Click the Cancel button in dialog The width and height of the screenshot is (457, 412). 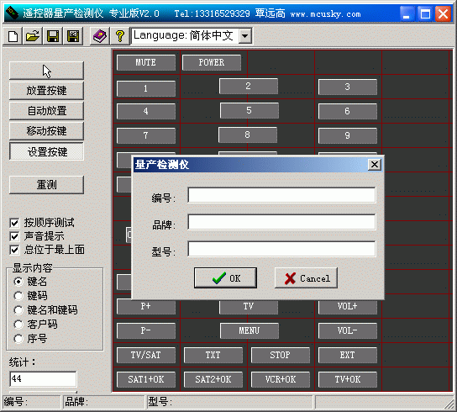[306, 278]
